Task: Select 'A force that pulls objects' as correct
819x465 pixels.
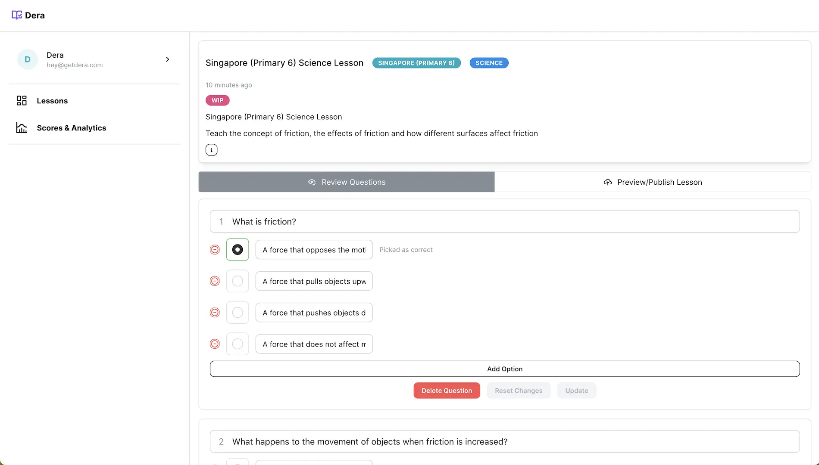Action: [238, 281]
